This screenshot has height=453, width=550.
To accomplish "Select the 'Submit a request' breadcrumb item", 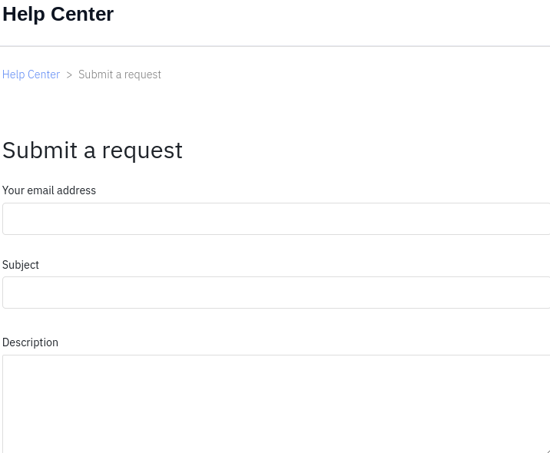I will [120, 74].
